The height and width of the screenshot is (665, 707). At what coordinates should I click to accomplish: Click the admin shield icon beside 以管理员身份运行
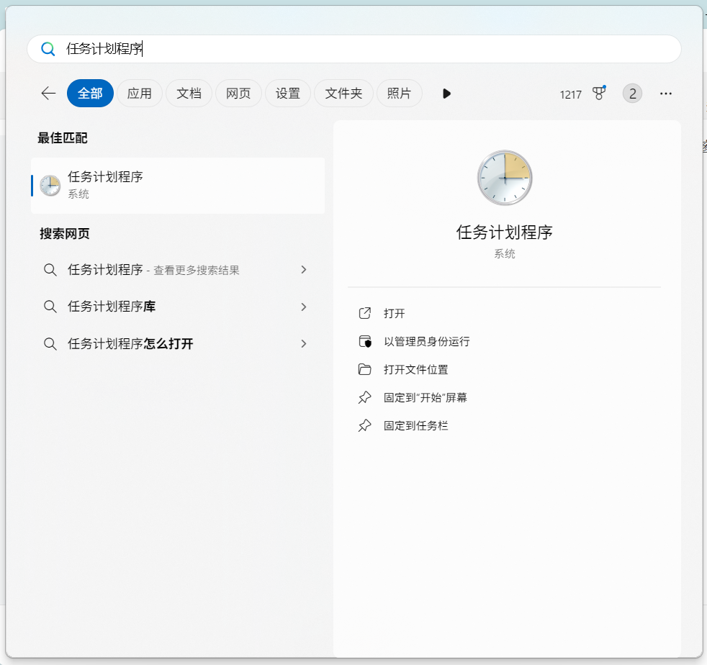click(x=365, y=341)
